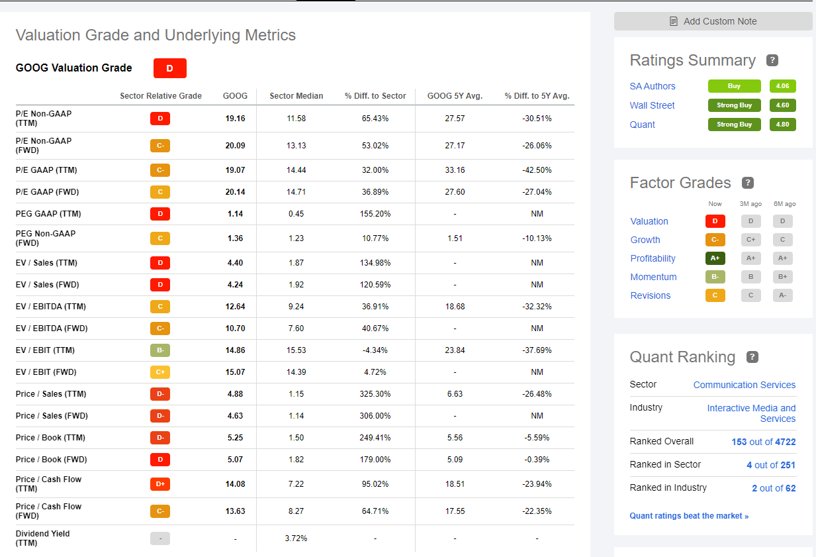Click the 19.16 GOOG P/E Non-GAAP (TTM) value
The image size is (816, 557).
(x=235, y=119)
